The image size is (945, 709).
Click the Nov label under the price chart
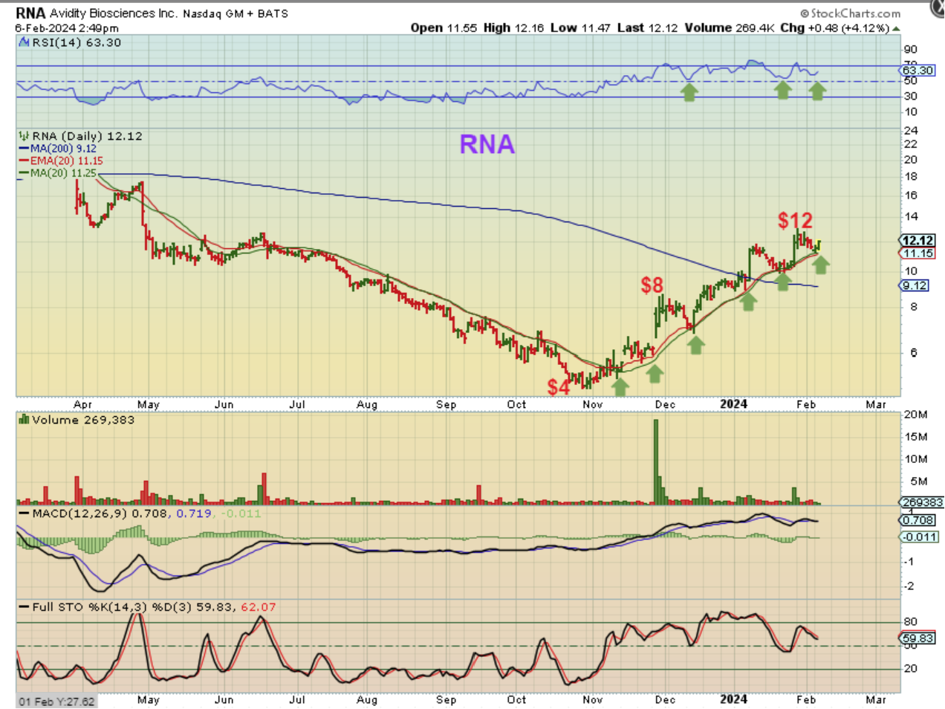(593, 404)
